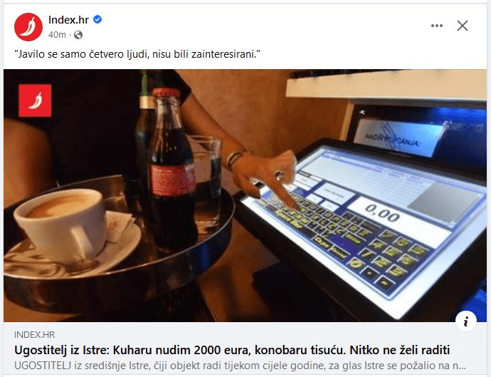491x377 pixels.
Task: Open the link info "i" icon
Action: (466, 321)
